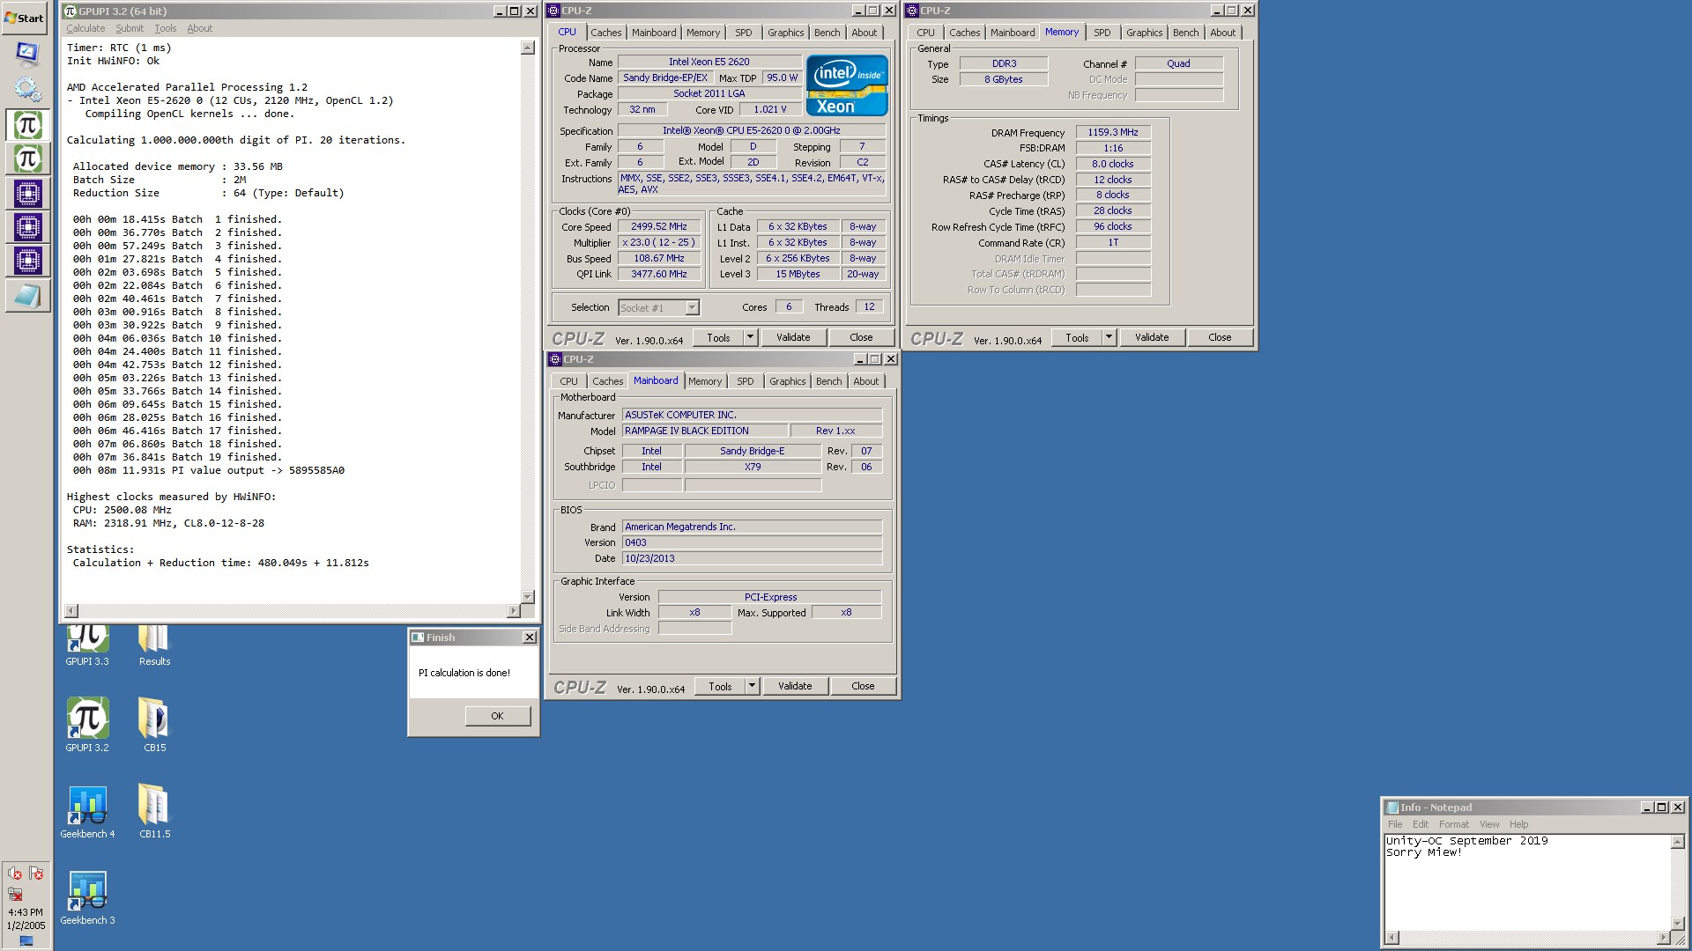
Task: Click Tools button in Mainboard CPU-Z window
Action: pyautogui.click(x=720, y=686)
